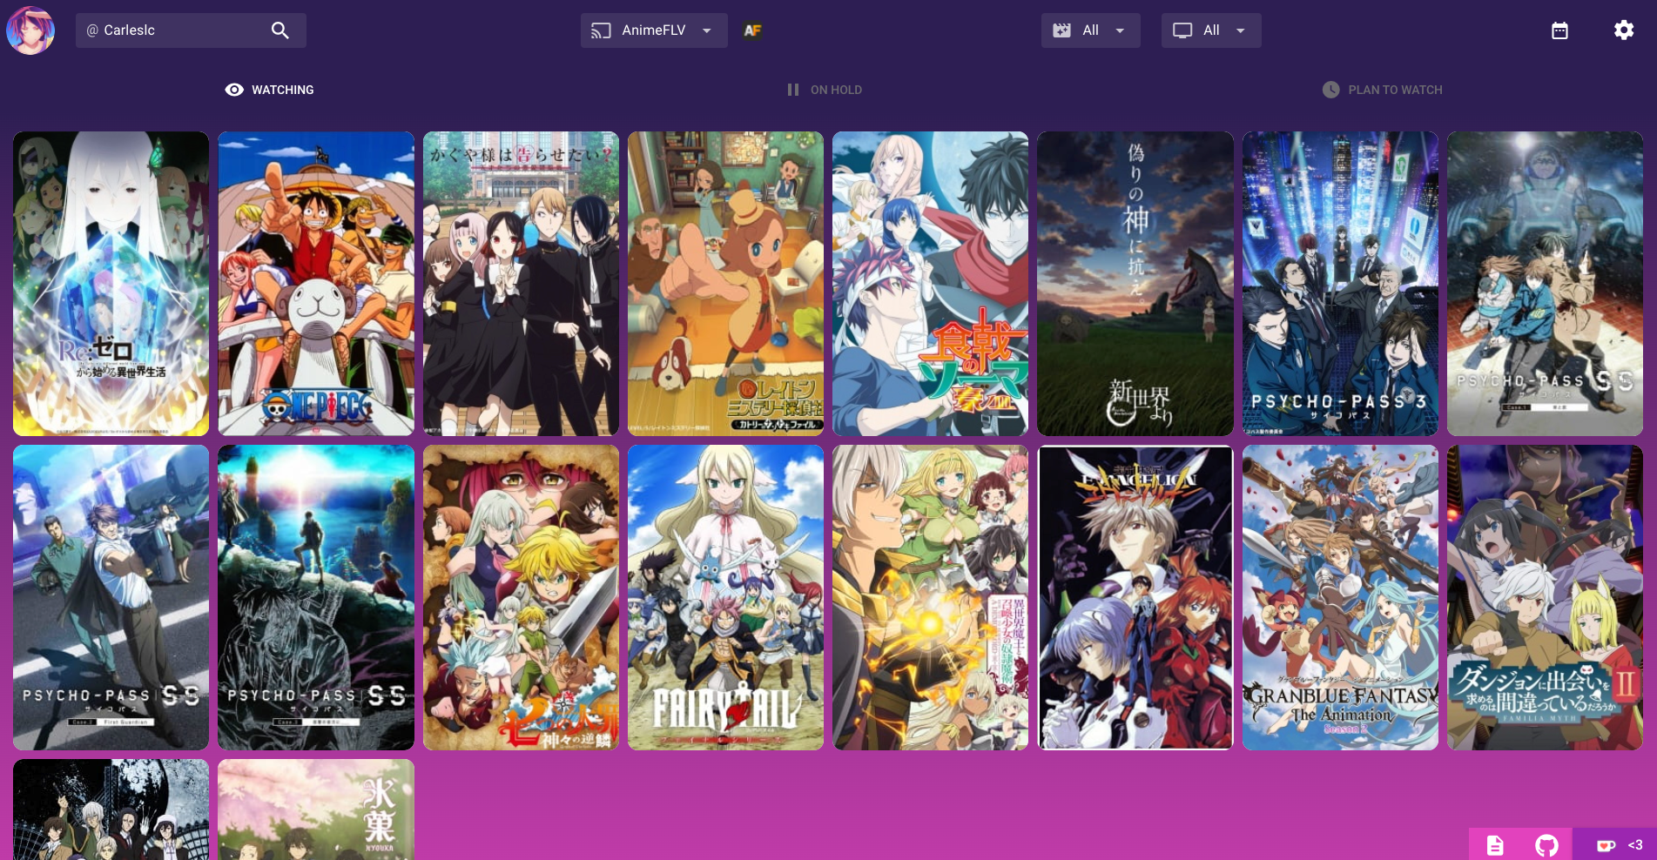The image size is (1657, 860).
Task: Click arrow of airing status All filter
Action: click(x=1120, y=30)
